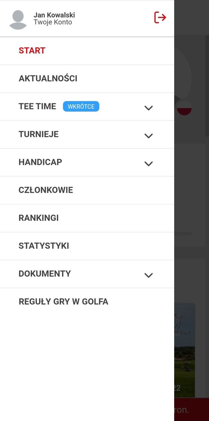Expand the HANDICAP submenu chevron
Image resolution: width=209 pixels, height=421 pixels.
149,163
